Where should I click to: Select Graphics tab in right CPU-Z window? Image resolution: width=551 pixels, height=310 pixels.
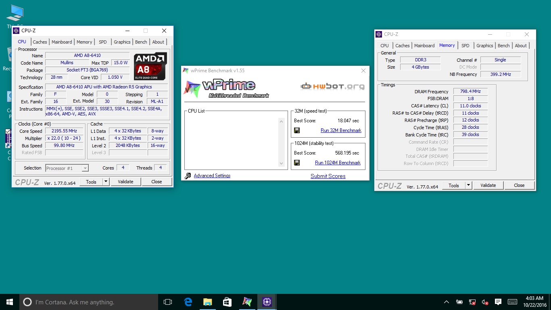click(x=484, y=46)
